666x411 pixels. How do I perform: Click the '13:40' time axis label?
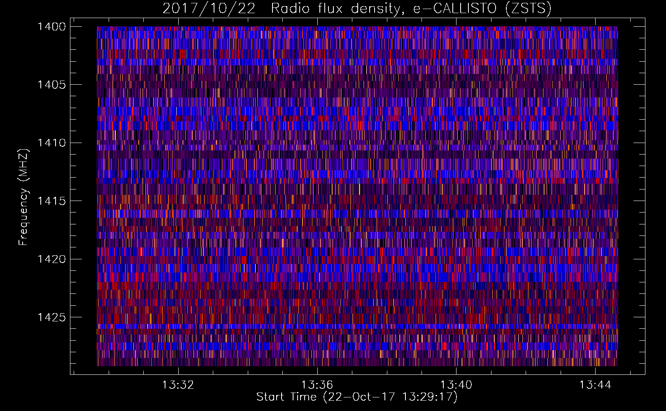456,385
